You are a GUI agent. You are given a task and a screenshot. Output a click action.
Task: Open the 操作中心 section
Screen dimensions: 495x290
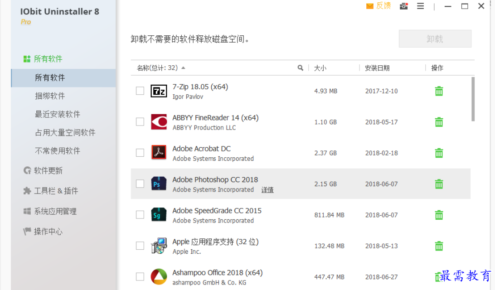pos(49,232)
